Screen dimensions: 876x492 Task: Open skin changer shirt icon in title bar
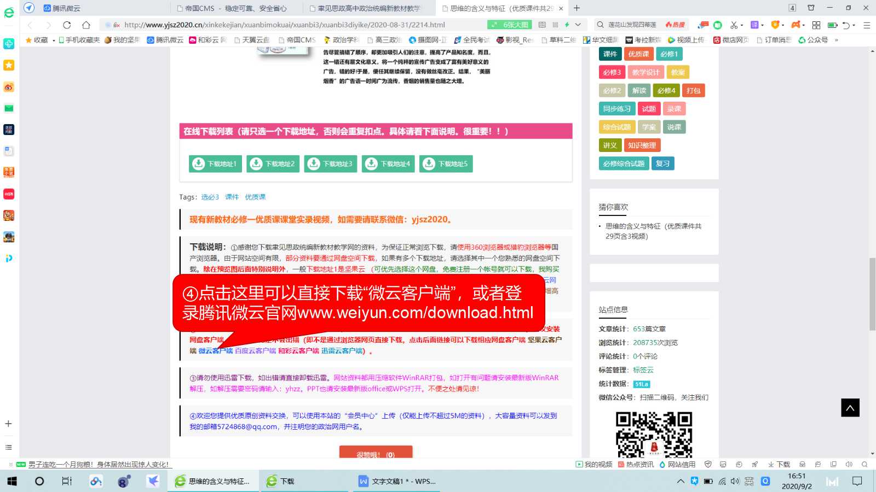[x=811, y=8]
